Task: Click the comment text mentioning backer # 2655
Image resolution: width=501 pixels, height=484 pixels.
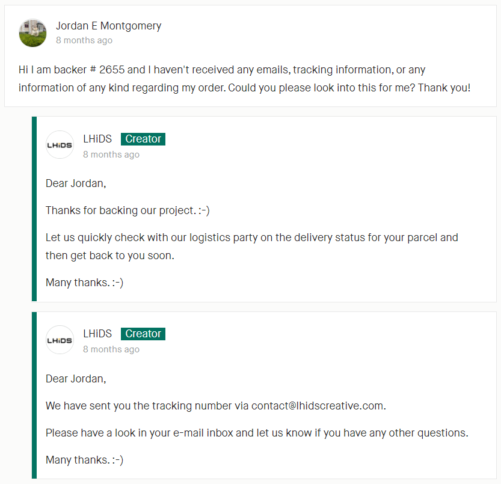Action: 244,79
